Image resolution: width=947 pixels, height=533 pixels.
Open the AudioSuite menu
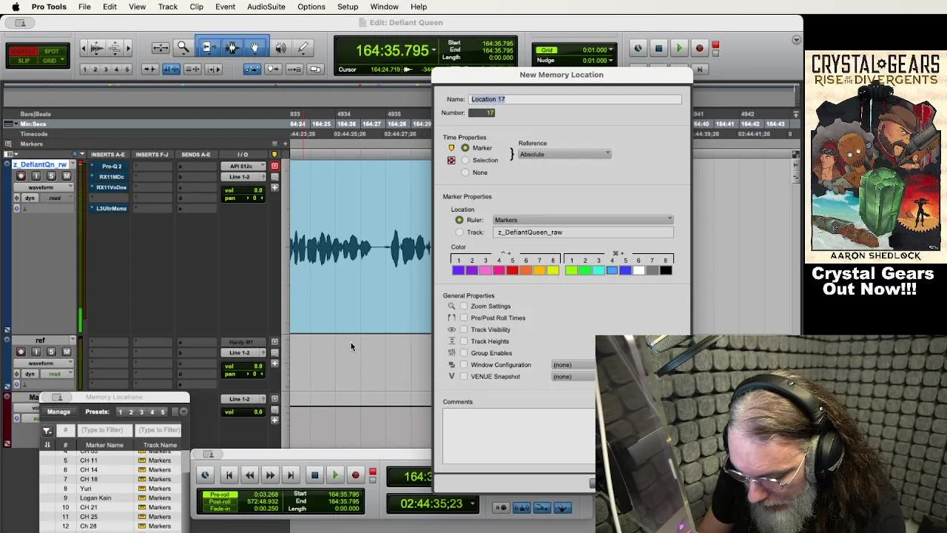(x=266, y=7)
